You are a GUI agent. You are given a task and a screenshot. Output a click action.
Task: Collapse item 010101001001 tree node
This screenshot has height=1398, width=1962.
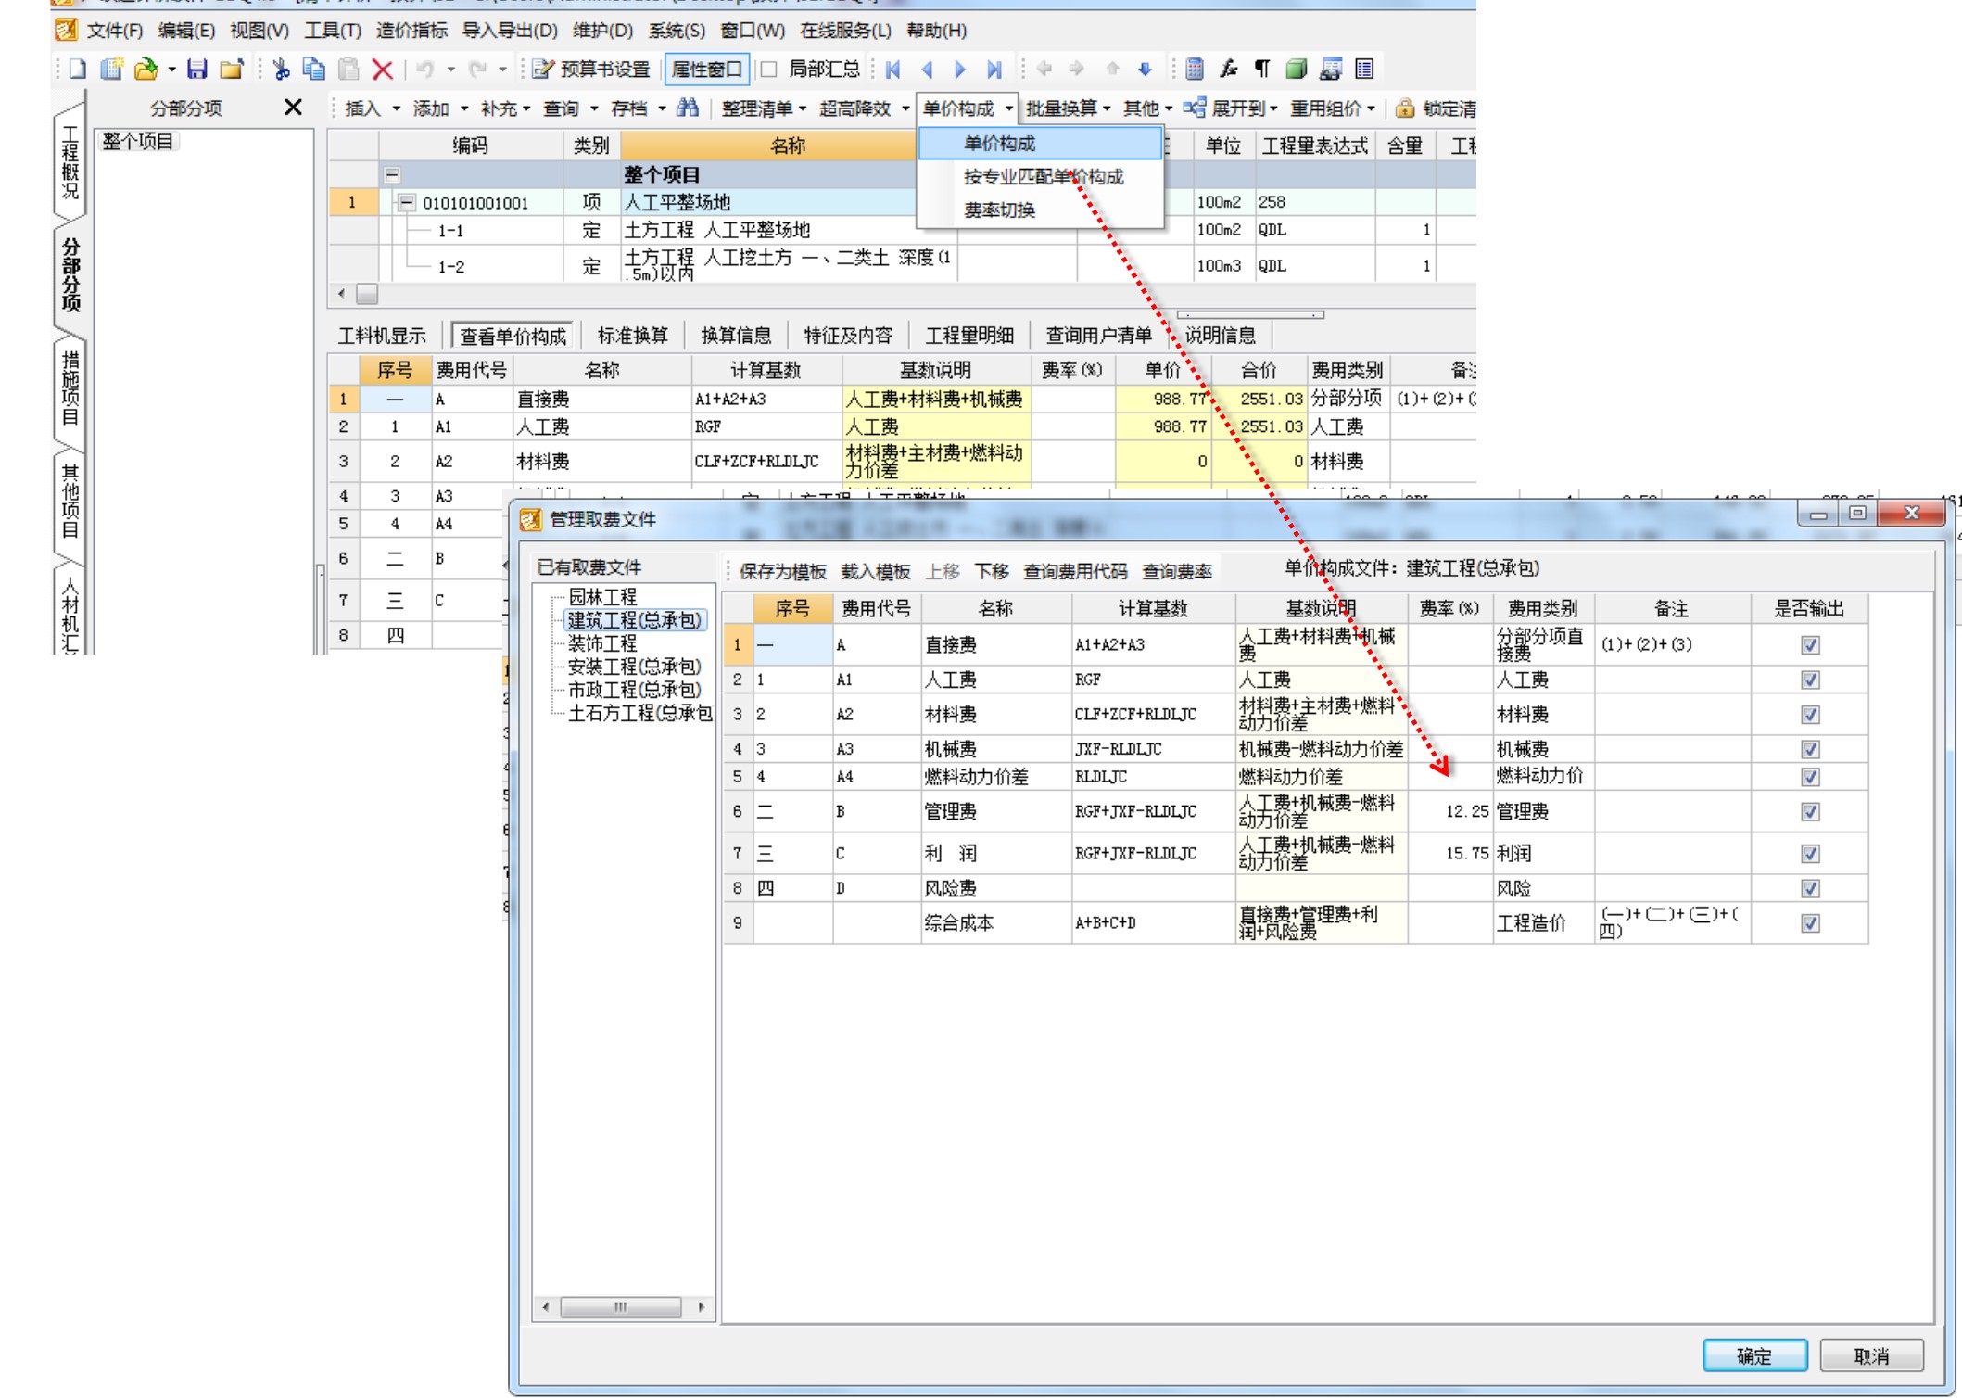tap(406, 202)
